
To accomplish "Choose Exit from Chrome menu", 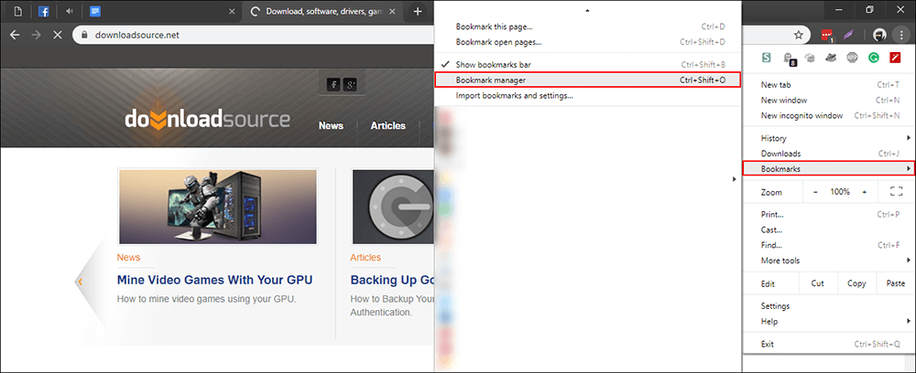I will 829,344.
